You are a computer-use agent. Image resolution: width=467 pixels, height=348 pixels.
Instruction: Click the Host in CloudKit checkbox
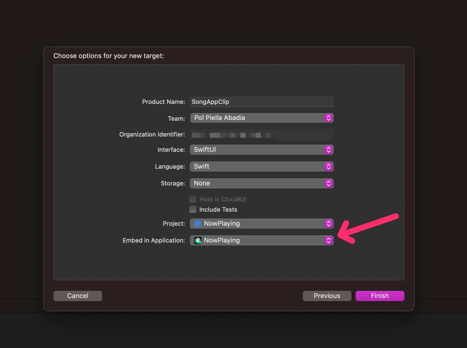pos(193,199)
